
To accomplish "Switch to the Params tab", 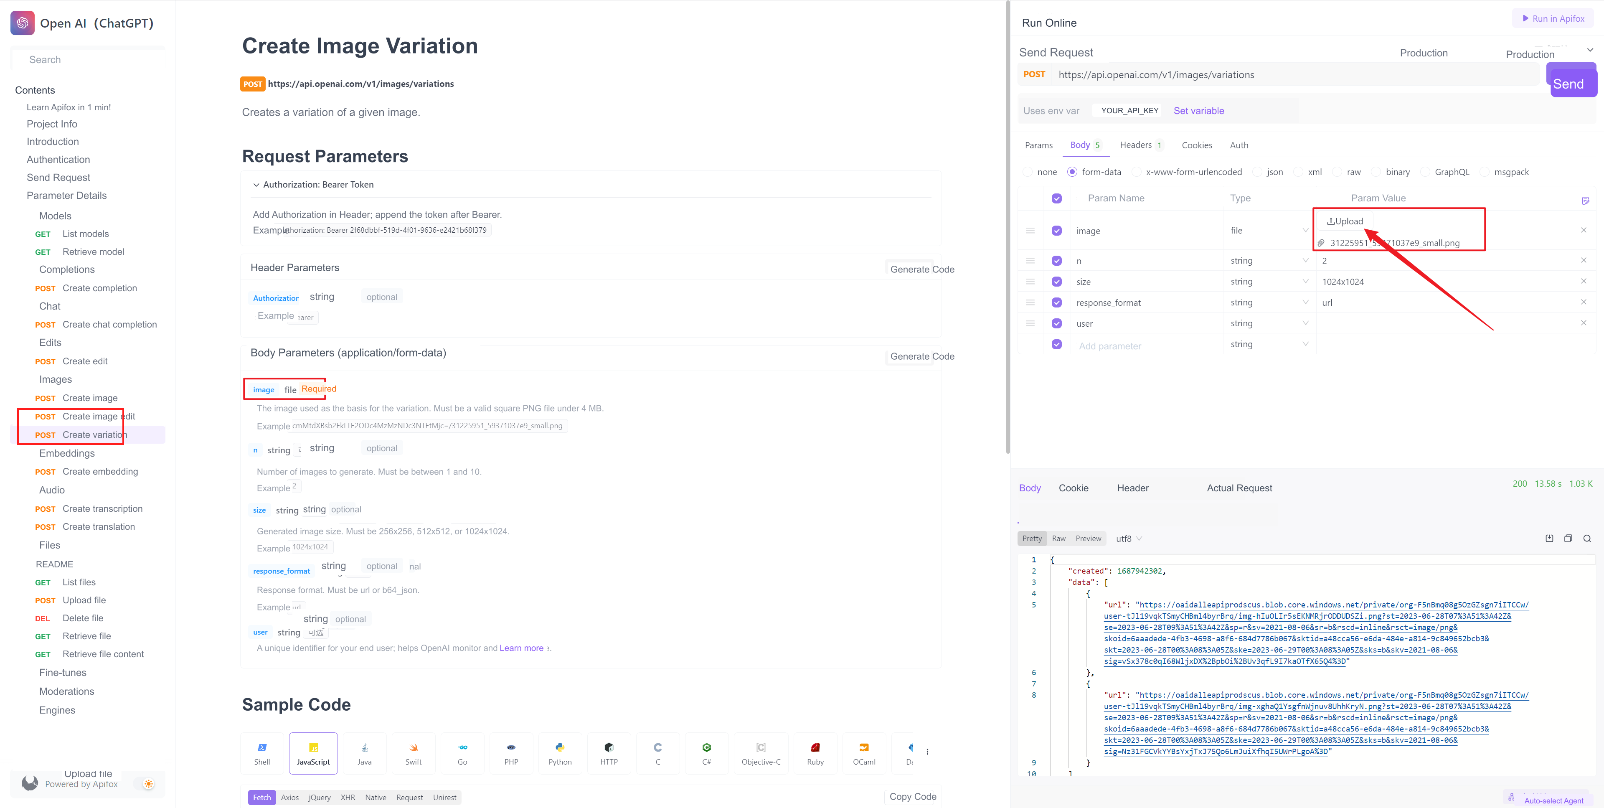I will click(x=1038, y=145).
